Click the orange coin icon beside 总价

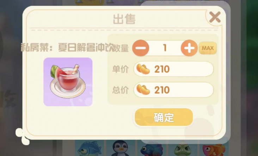coord(143,89)
